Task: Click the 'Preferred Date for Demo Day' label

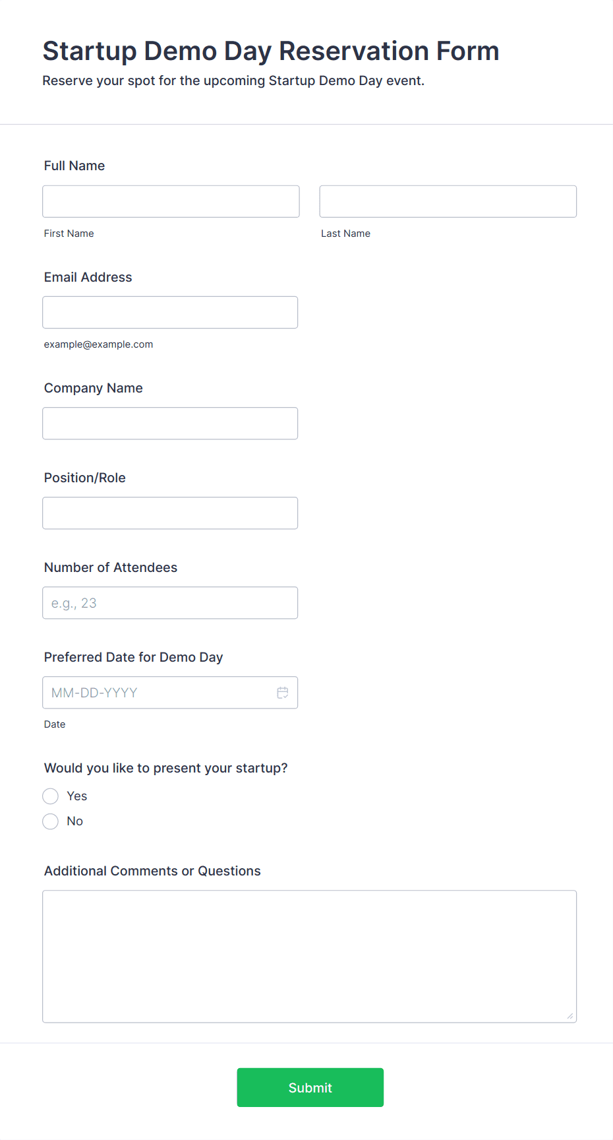Action: [134, 657]
